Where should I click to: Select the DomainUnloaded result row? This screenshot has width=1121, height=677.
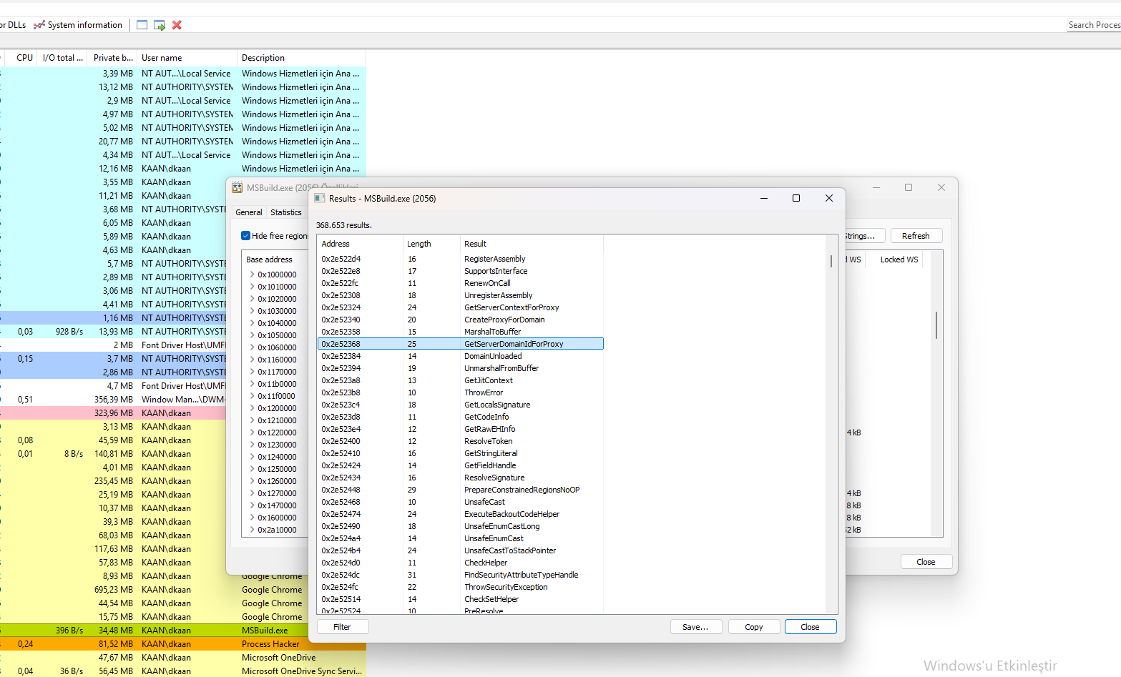[x=460, y=356]
